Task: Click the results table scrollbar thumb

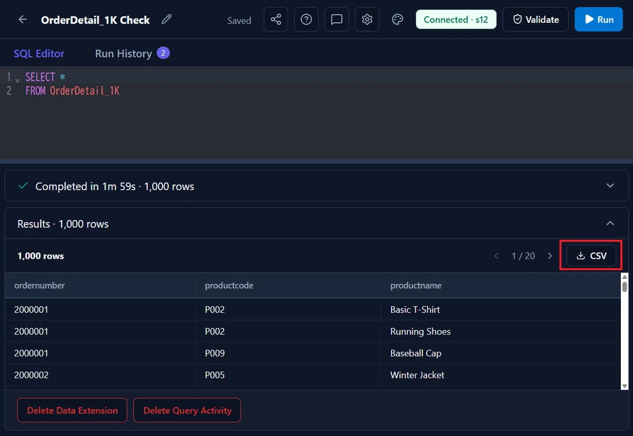Action: coord(625,286)
